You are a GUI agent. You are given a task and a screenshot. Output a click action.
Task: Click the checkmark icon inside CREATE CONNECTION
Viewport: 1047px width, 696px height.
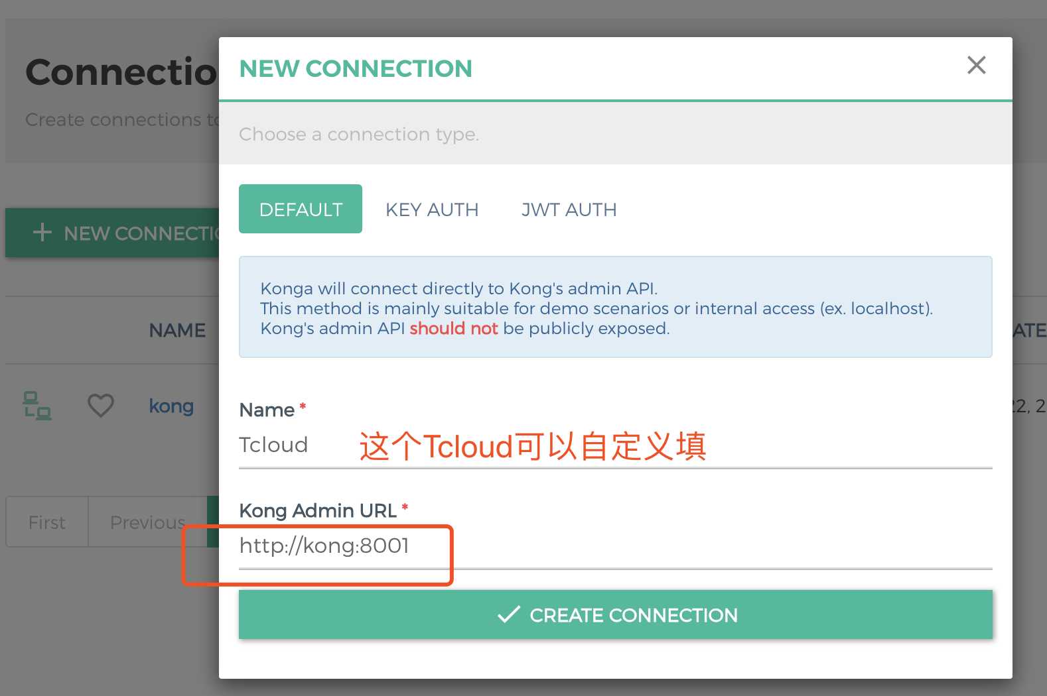pyautogui.click(x=508, y=615)
